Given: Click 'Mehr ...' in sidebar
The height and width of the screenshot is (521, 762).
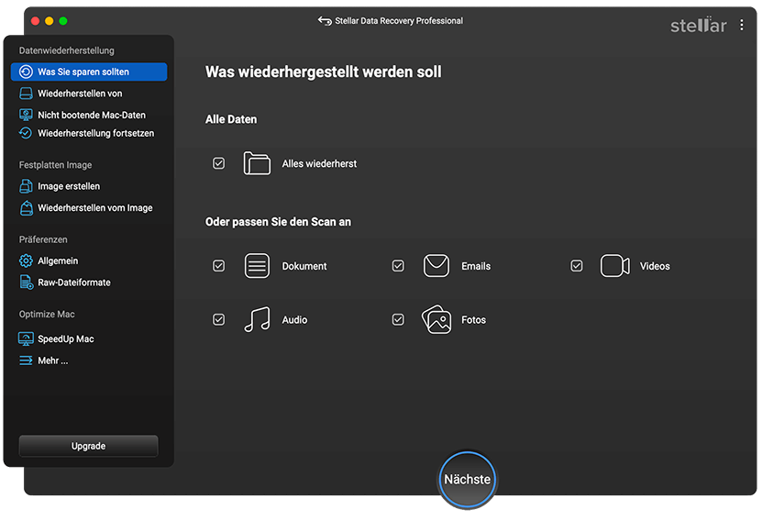Looking at the screenshot, I should [x=89, y=360].
